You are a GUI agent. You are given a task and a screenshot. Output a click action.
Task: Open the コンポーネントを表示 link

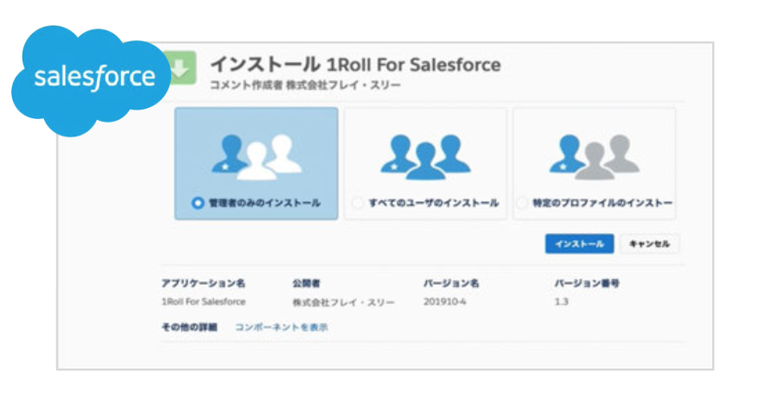click(281, 327)
